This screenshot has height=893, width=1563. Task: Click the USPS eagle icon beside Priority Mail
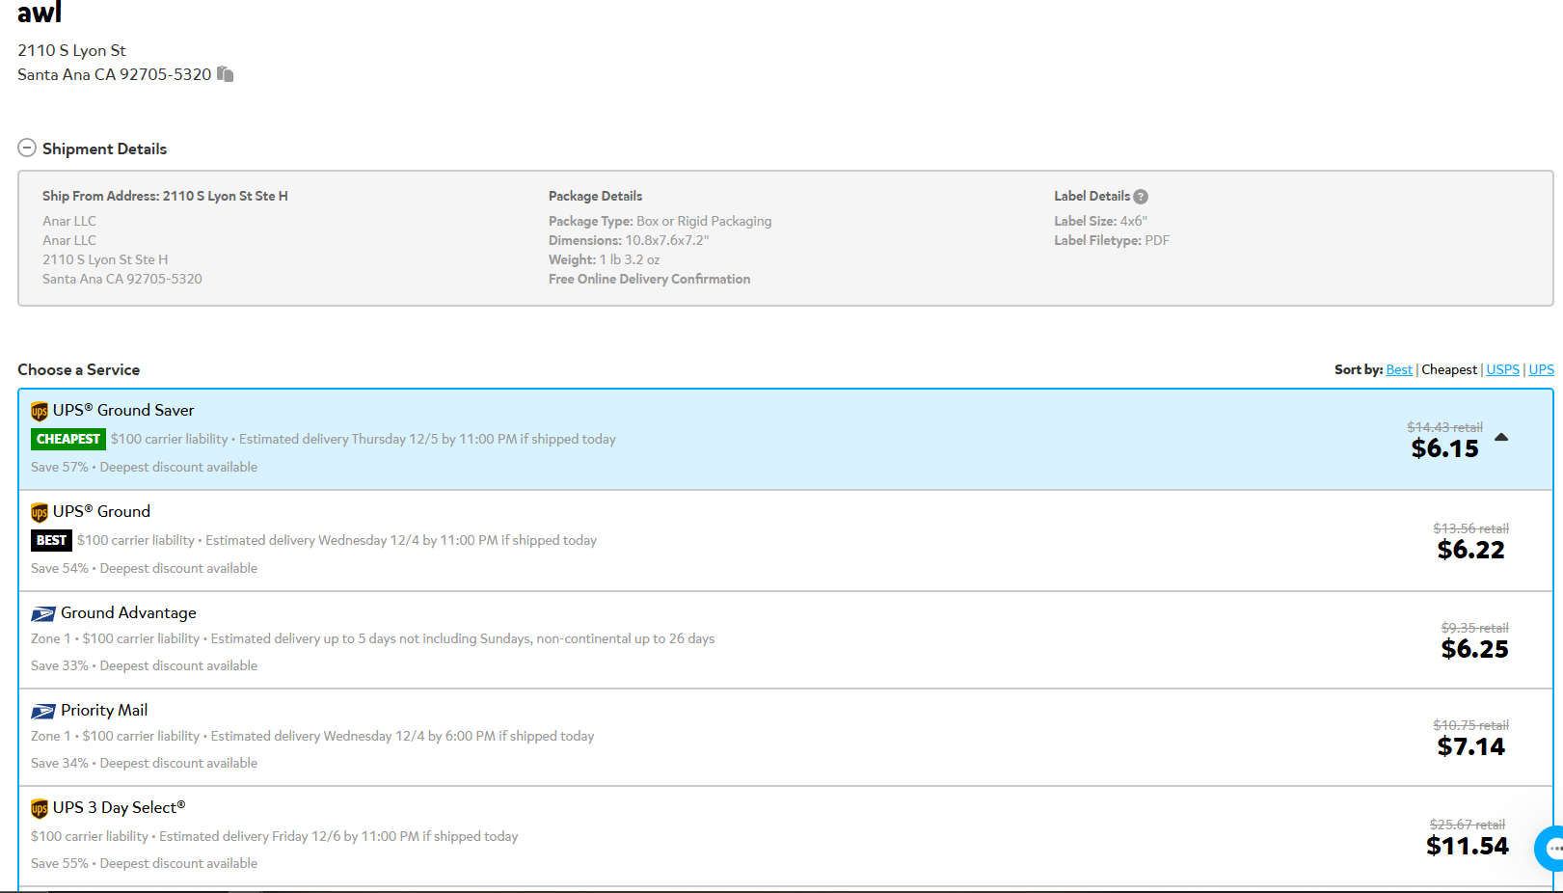pyautogui.click(x=43, y=712)
